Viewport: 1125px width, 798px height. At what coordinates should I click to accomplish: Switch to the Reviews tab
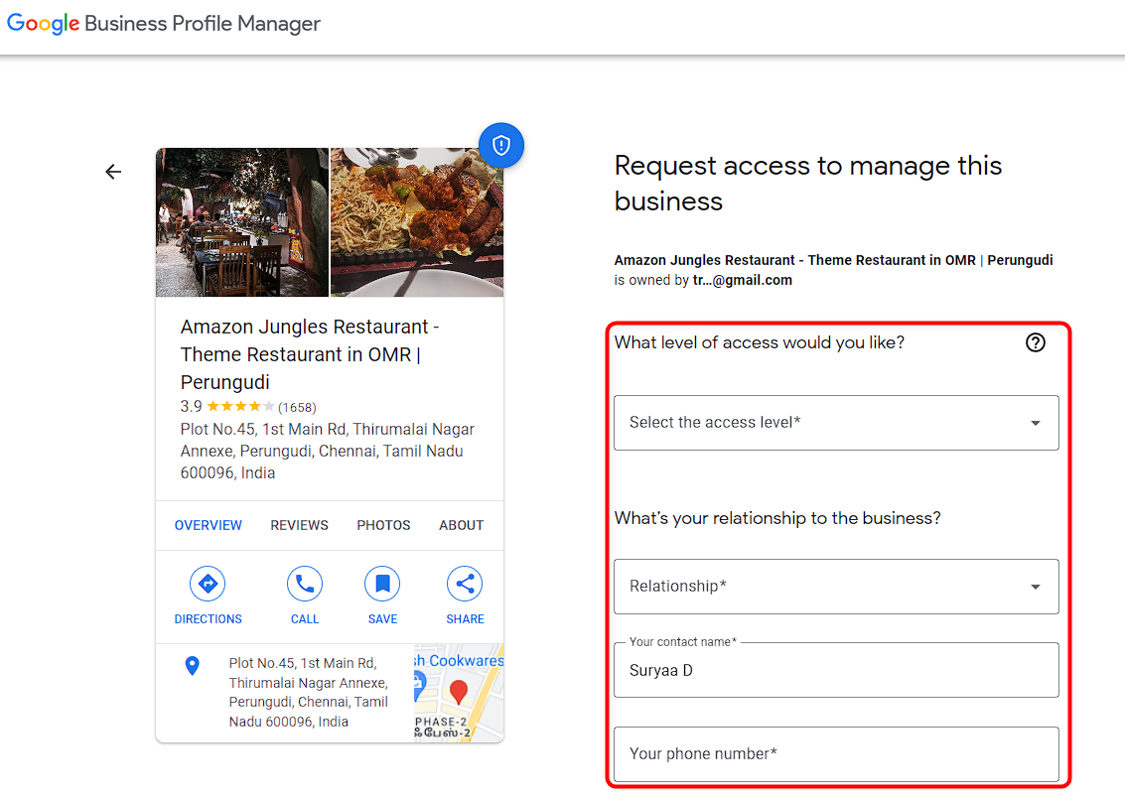pyautogui.click(x=299, y=524)
